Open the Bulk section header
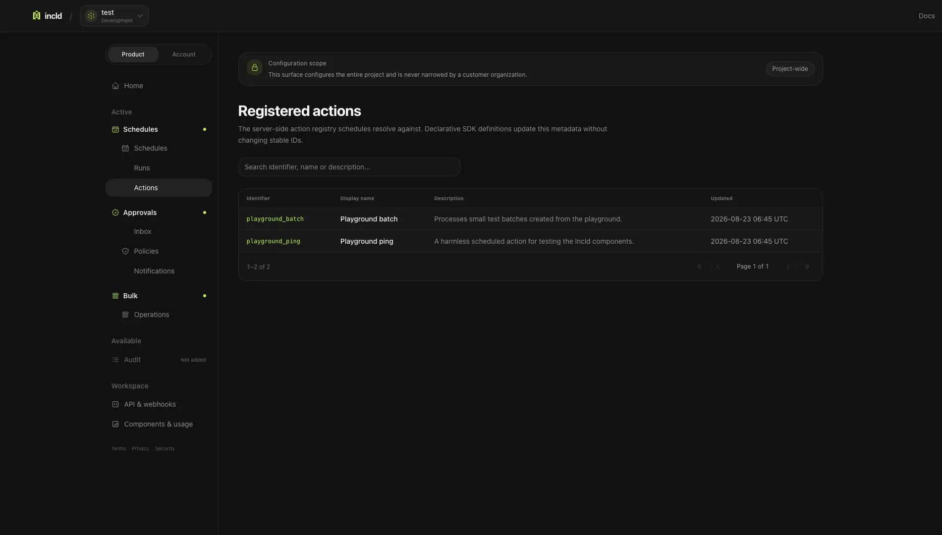Viewport: 942px width, 535px height. 159,296
